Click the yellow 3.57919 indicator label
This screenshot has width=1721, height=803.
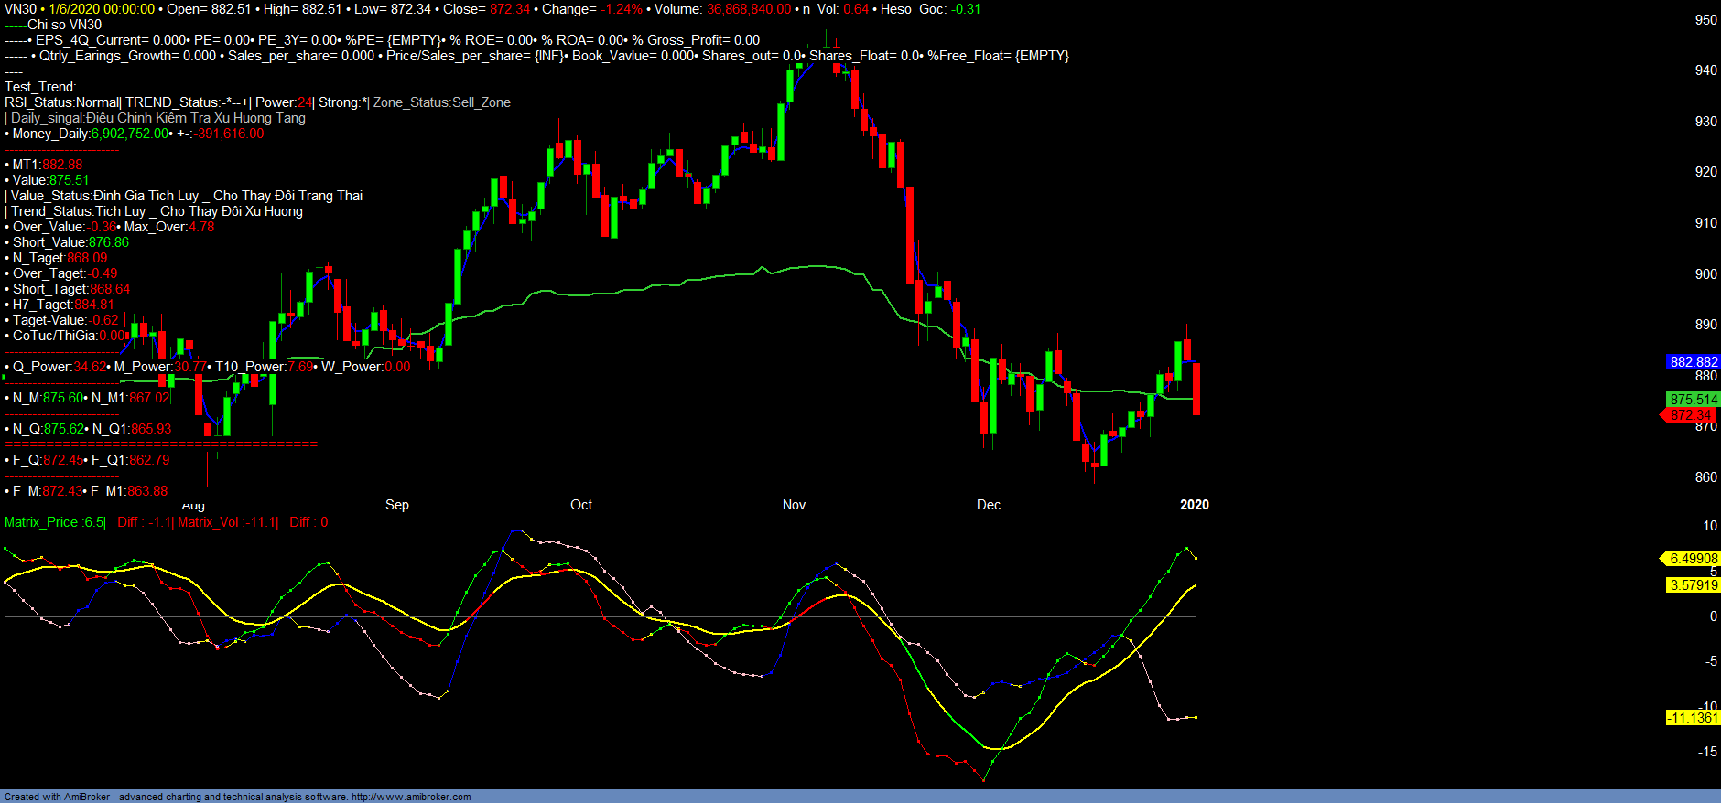click(1693, 585)
